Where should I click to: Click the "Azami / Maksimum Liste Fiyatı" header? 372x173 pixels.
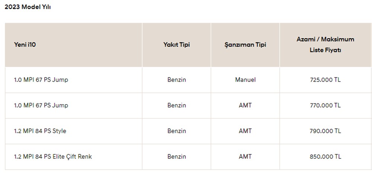(x=325, y=44)
